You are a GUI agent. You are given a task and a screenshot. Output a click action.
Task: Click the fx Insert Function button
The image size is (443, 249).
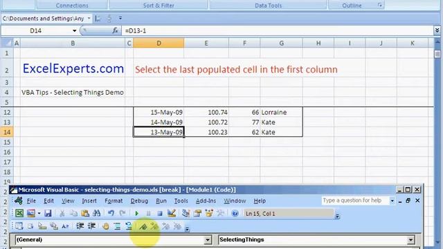115,30
